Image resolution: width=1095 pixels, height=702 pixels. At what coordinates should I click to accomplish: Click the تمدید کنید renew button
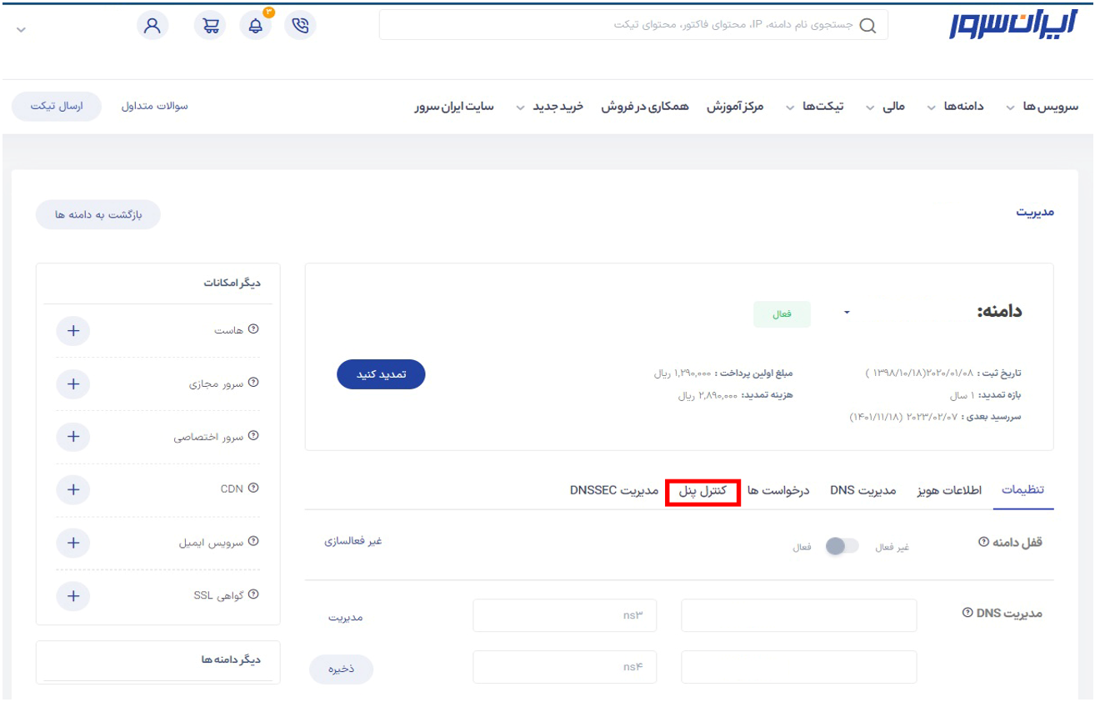tap(381, 374)
